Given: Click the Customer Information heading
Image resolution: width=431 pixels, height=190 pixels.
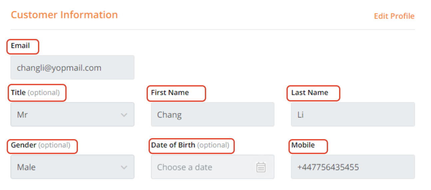Looking at the screenshot, I should pyautogui.click(x=64, y=15).
